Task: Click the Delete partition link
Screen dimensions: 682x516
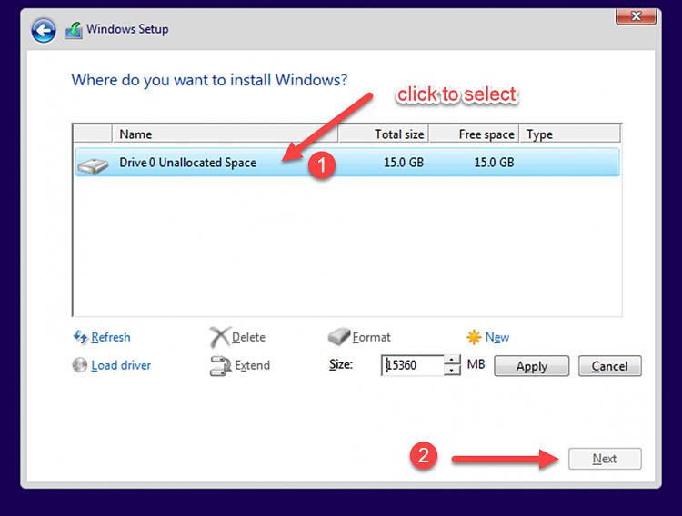Action: click(248, 337)
